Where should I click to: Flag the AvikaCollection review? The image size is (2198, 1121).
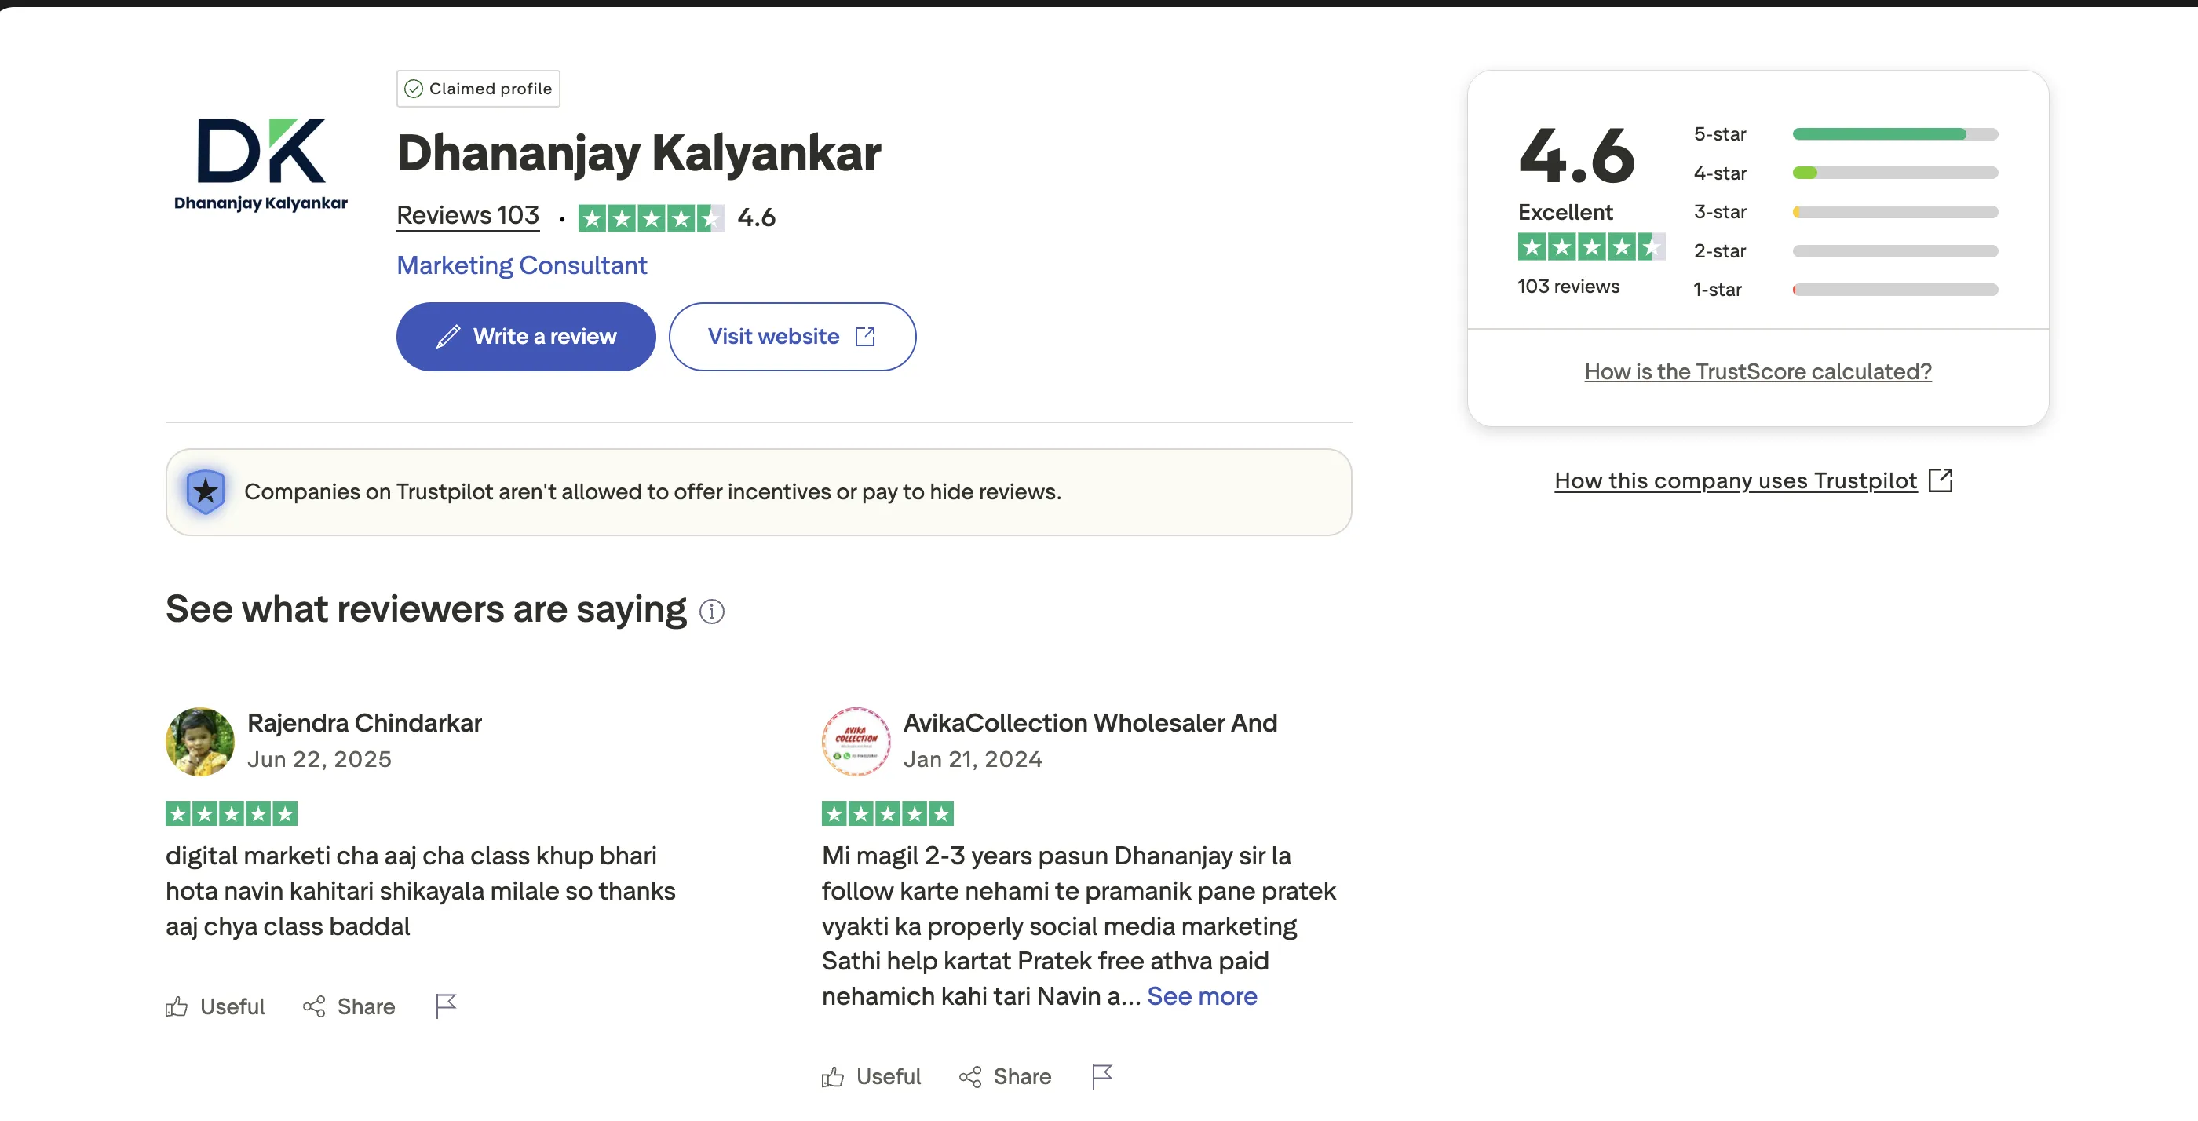pos(1101,1076)
